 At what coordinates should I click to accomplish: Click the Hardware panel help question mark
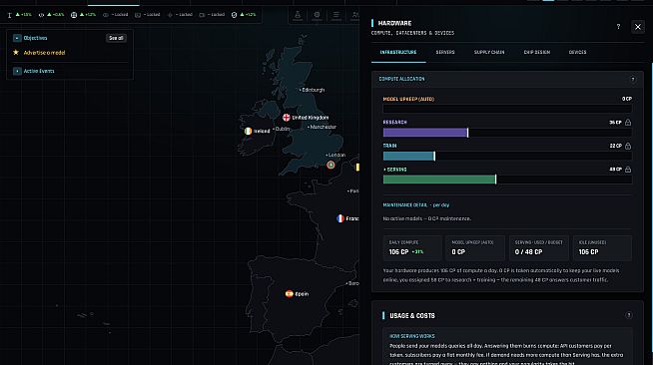tap(618, 27)
